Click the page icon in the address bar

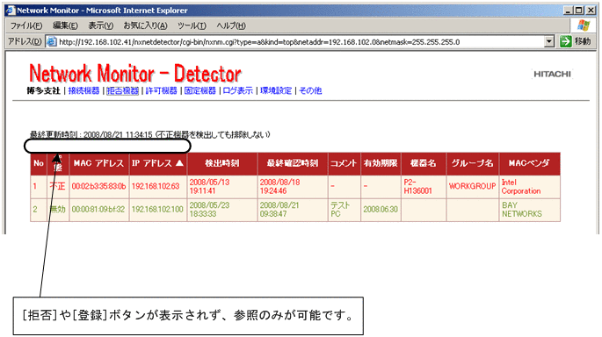pos(52,42)
